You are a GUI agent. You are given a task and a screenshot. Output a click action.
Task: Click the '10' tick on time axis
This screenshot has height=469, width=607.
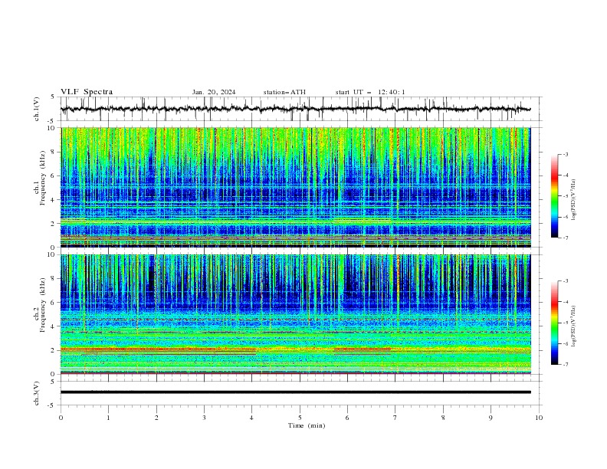point(539,418)
